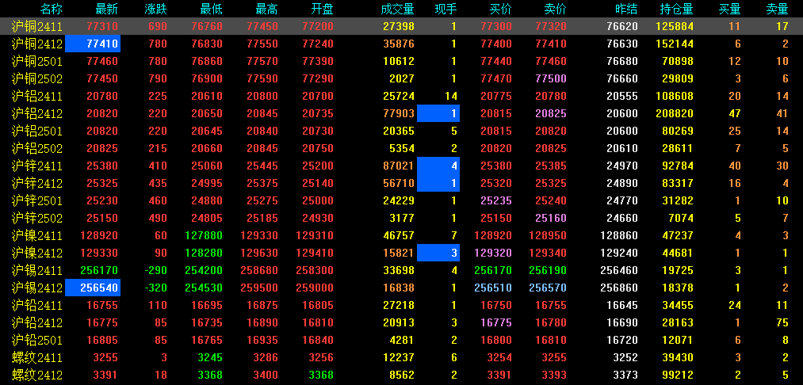Select the 沪锡2412 contract name
The image size is (803, 385).
(37, 288)
